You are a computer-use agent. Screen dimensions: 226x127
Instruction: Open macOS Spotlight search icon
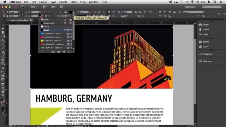tap(215, 2)
